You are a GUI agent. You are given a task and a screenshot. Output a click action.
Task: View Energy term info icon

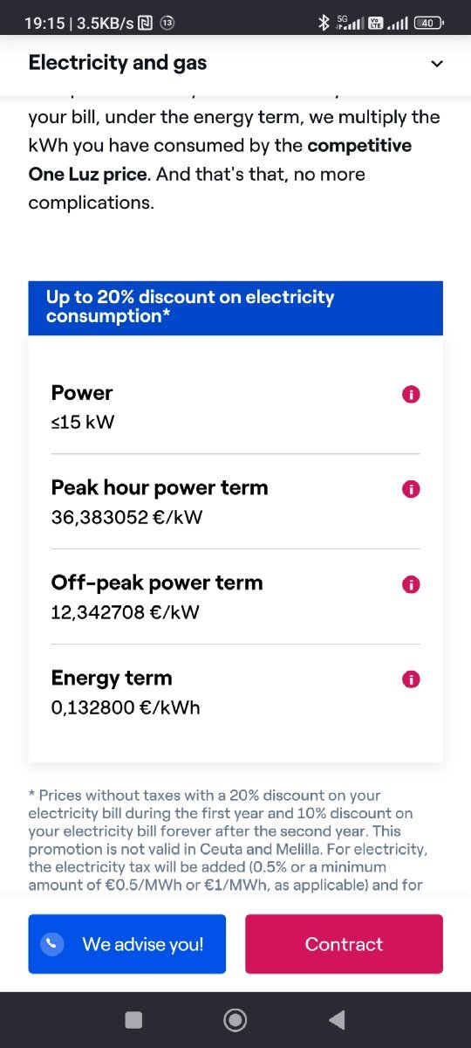[411, 679]
